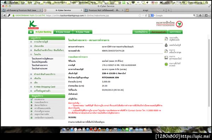The image size is (212, 140).
Task: Open the Tools menu
Action: coord(73,2)
